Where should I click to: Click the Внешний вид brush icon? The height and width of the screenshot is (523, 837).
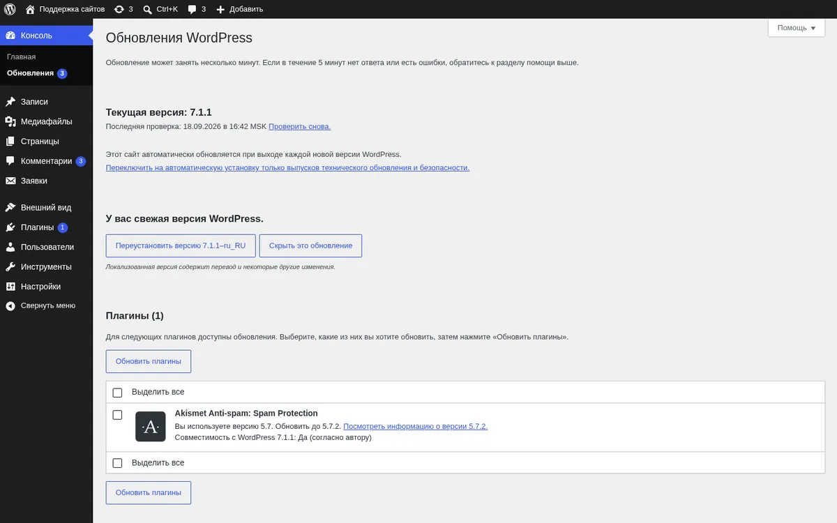click(x=10, y=208)
